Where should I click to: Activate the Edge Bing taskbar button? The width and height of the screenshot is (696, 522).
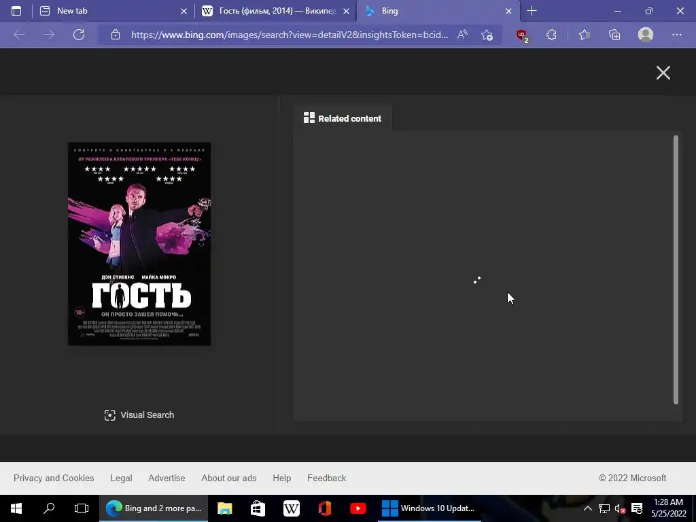154,508
